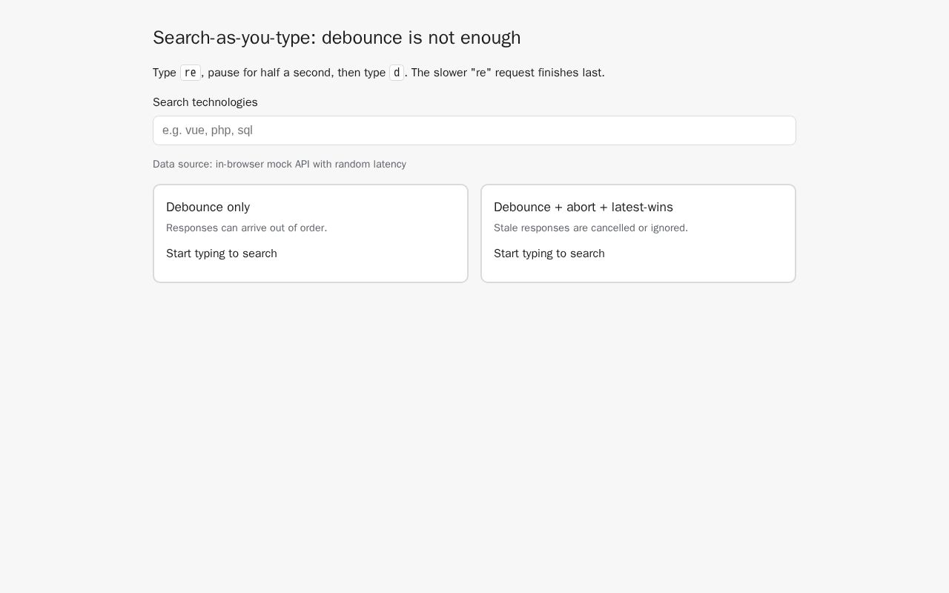Click 'Stale responses are cancelled or ignored.' text
Viewport: 949px width, 593px height.
tap(591, 228)
